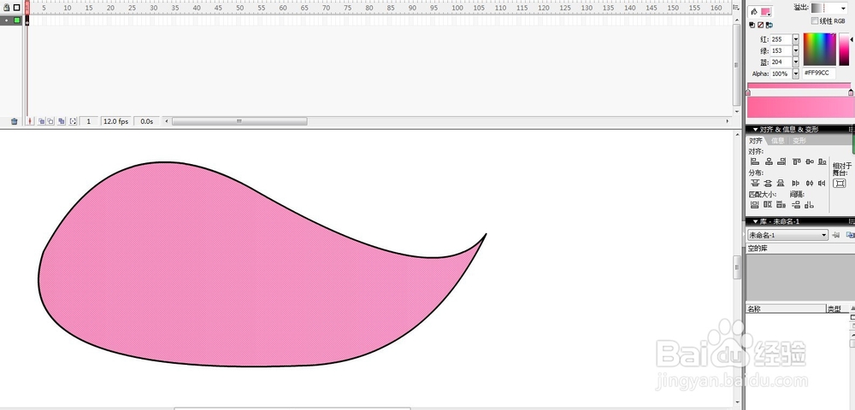
Task: Click the brightness slider bar
Action: point(844,50)
